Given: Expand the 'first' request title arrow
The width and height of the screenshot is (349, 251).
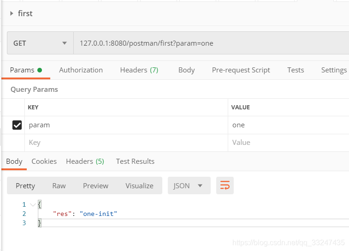Looking at the screenshot, I should 12,13.
